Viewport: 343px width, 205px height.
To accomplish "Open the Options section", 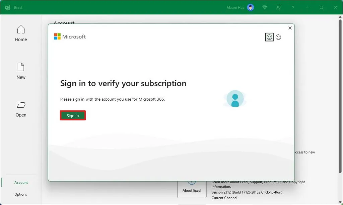I will (x=20, y=194).
